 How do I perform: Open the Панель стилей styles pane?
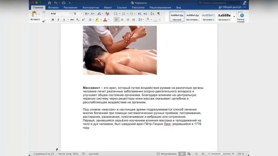[241, 17]
